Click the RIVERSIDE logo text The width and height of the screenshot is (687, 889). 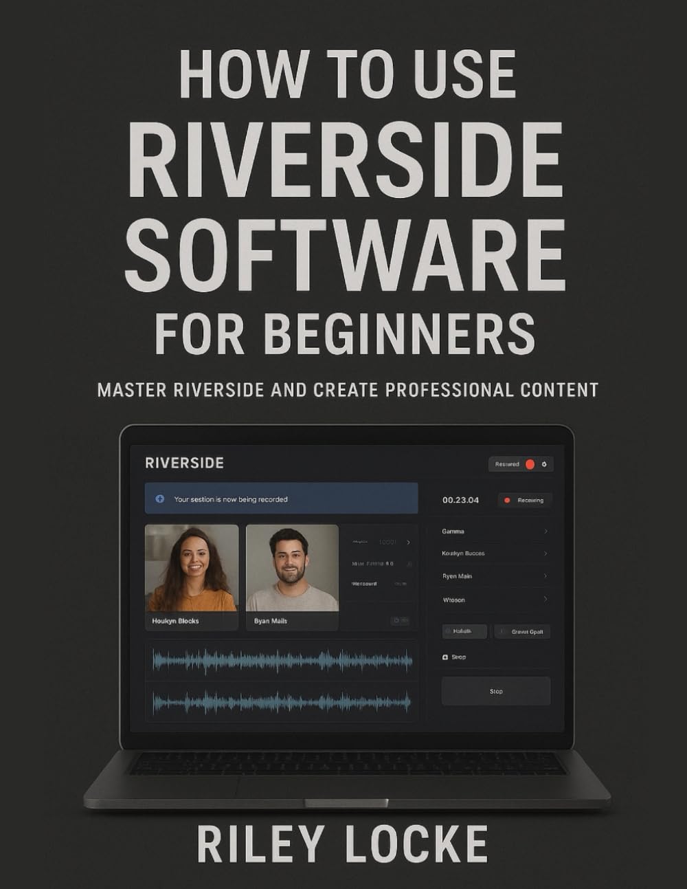click(185, 463)
